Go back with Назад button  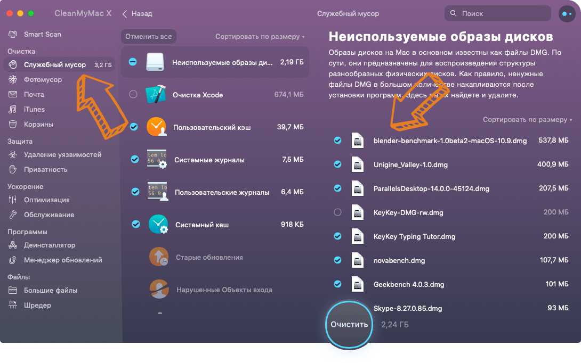point(138,14)
